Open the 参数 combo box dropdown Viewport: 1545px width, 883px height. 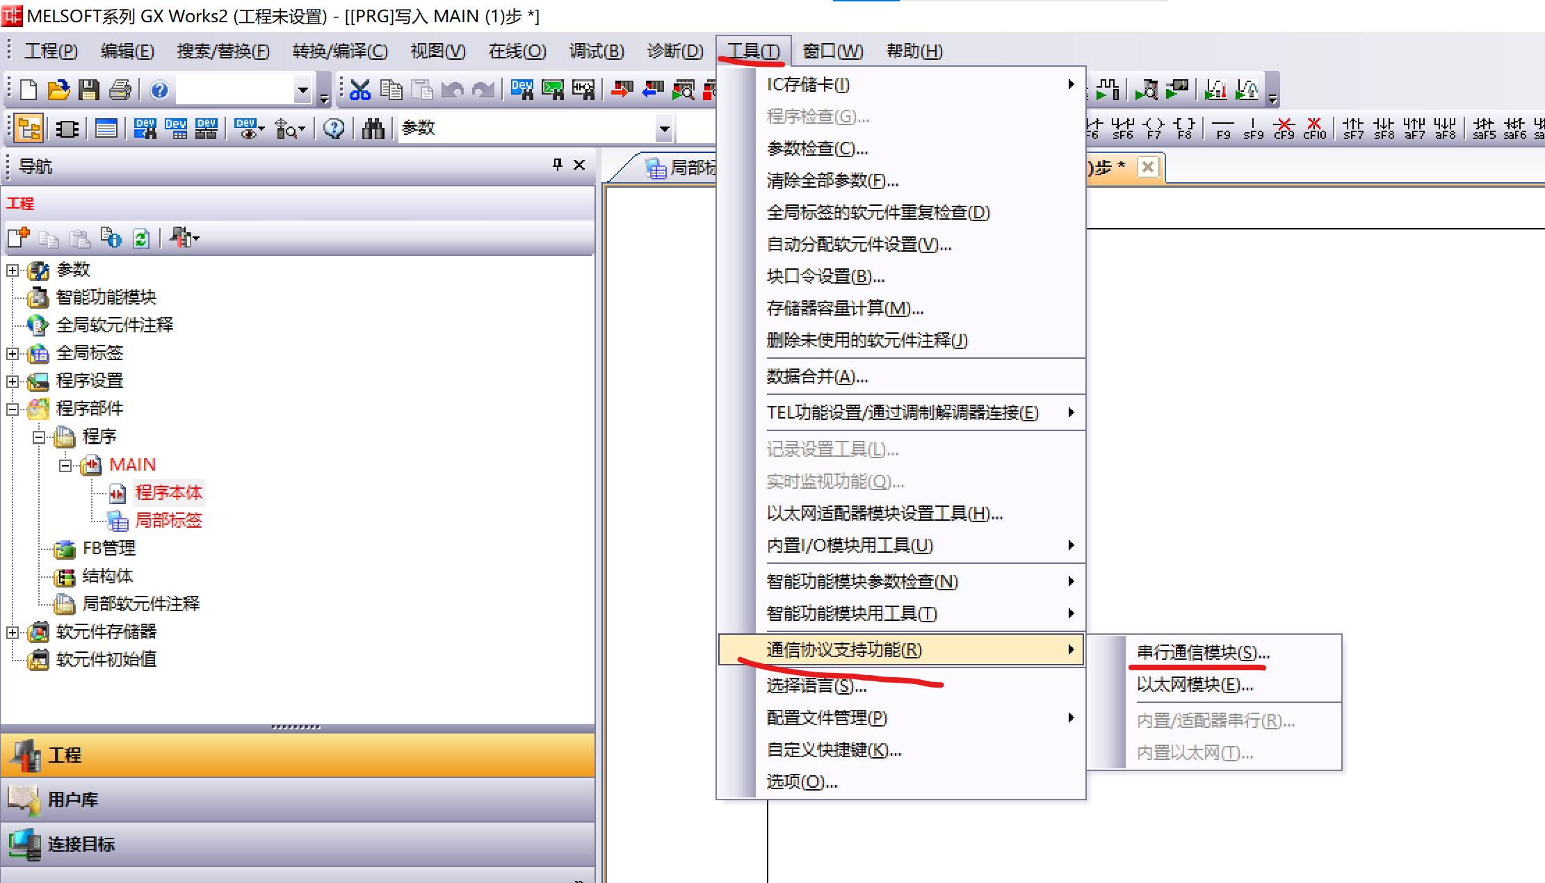(x=664, y=129)
